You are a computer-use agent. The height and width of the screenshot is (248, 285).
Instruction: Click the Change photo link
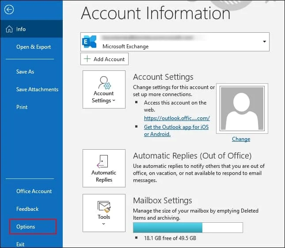click(x=241, y=139)
